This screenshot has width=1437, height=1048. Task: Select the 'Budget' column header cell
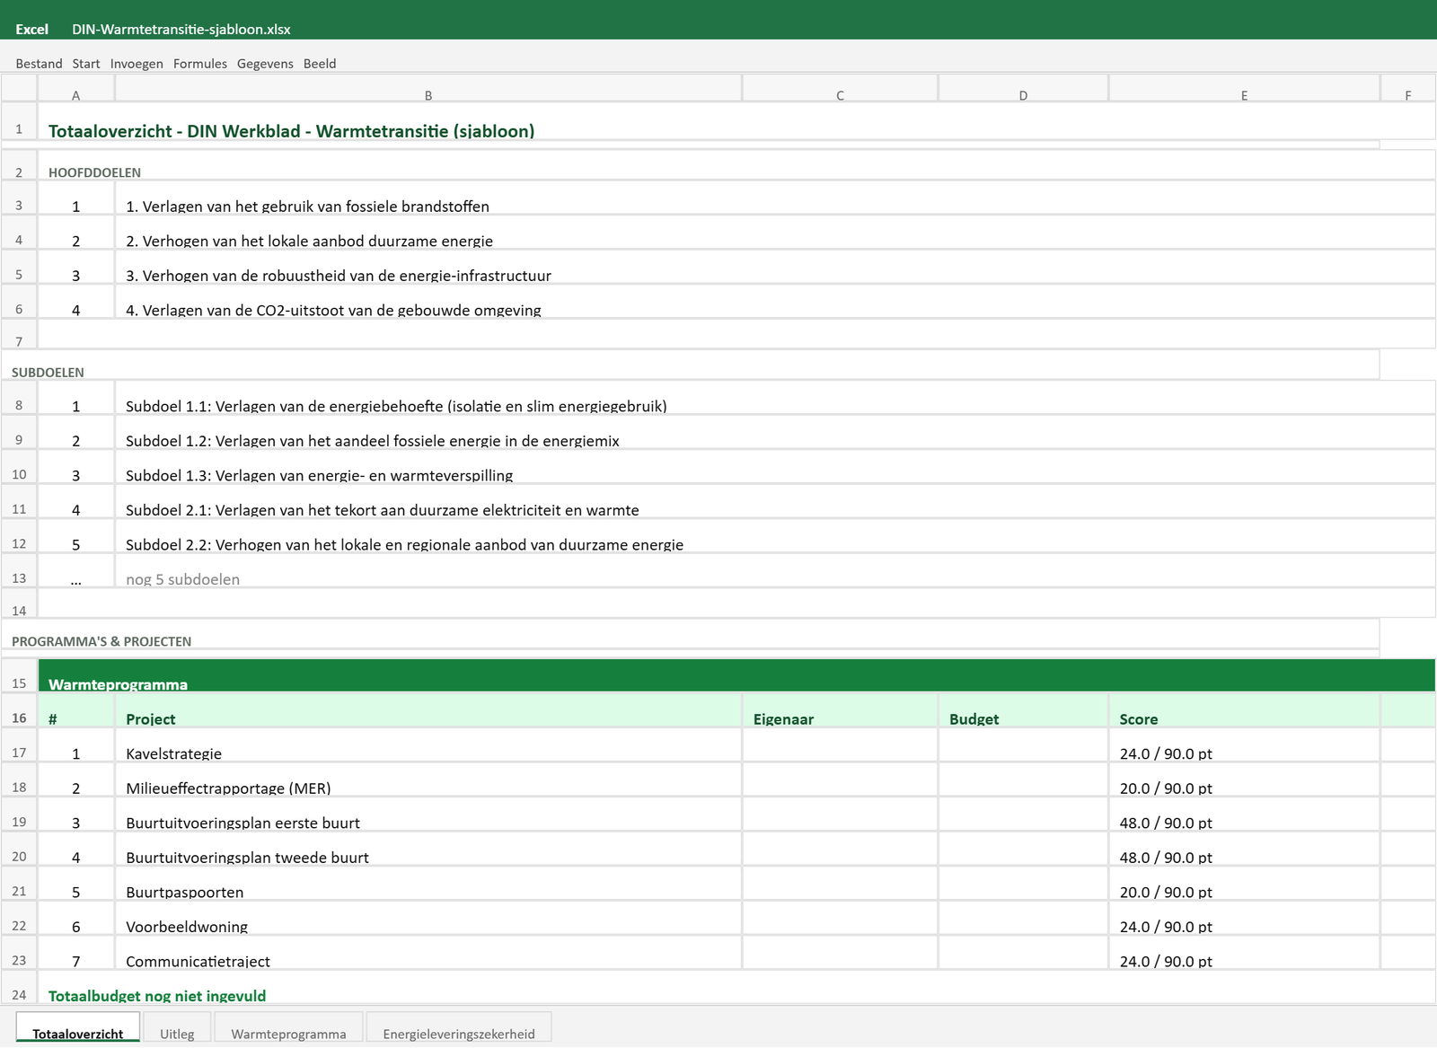click(1023, 710)
